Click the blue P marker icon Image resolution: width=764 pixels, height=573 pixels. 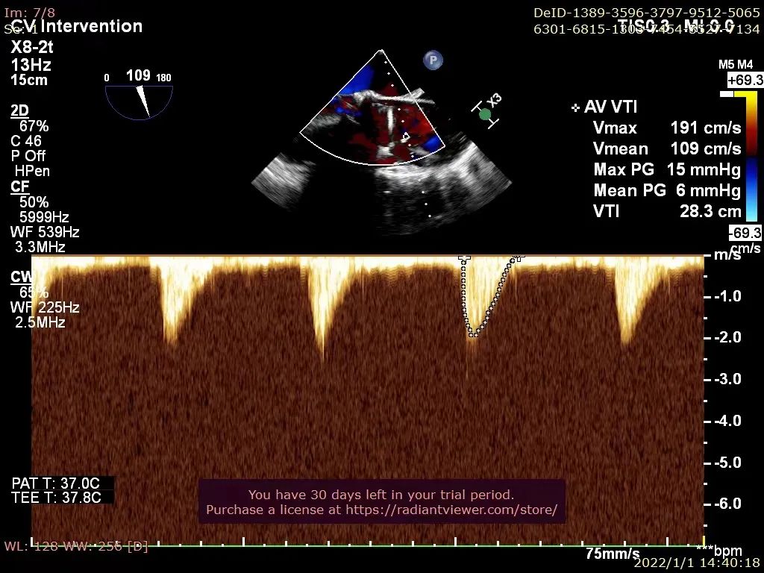coord(433,60)
